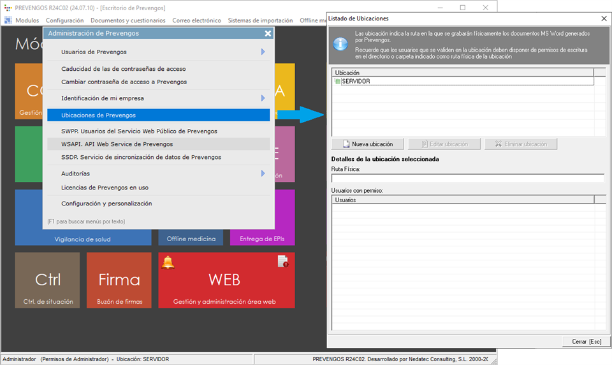Click the blue info icon in Listado de Ubicaciones
Screen dimensions: 612x365
point(341,43)
